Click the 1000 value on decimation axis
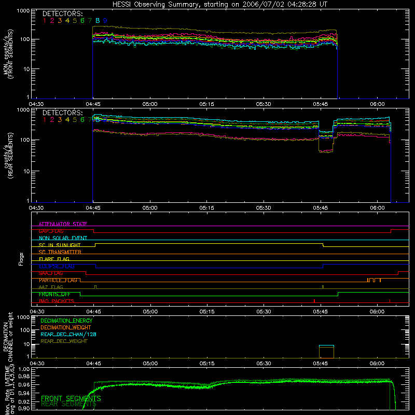The width and height of the screenshot is (415, 415). click(x=23, y=317)
